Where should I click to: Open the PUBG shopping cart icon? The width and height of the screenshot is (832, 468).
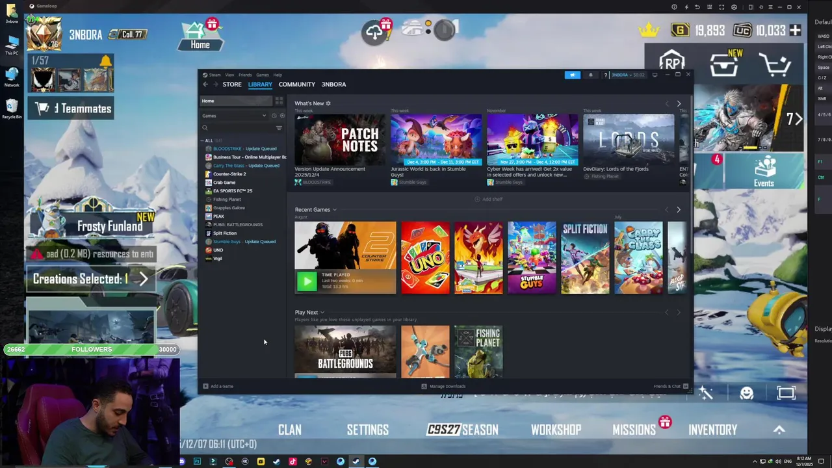tap(774, 65)
